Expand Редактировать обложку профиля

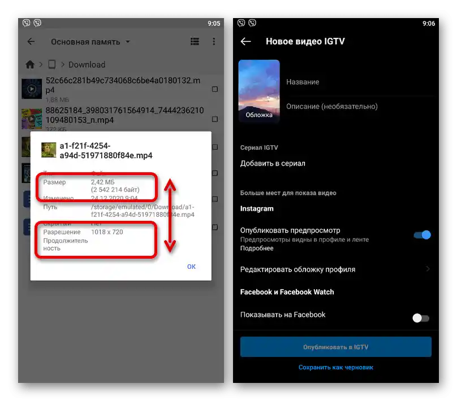(x=334, y=269)
